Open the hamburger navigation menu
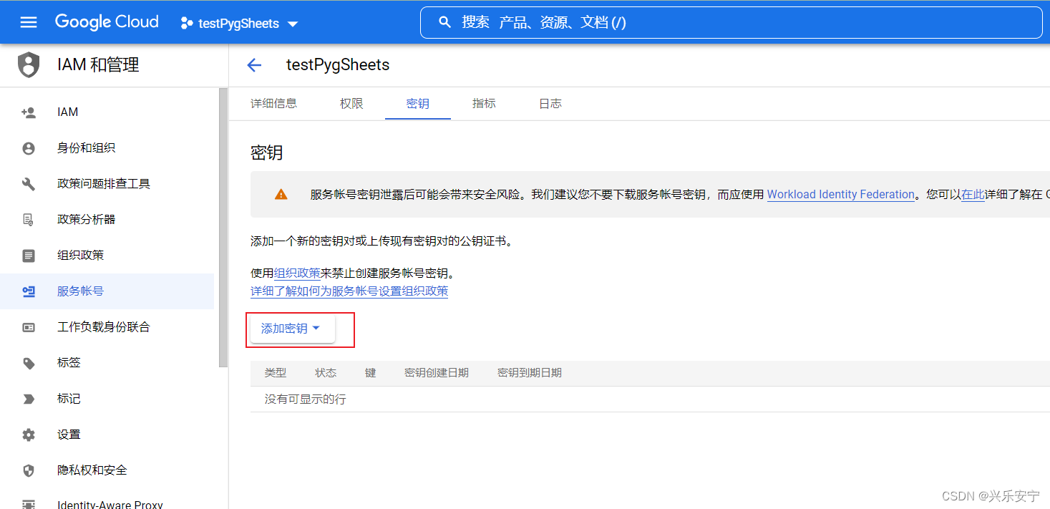The height and width of the screenshot is (509, 1050). [29, 22]
